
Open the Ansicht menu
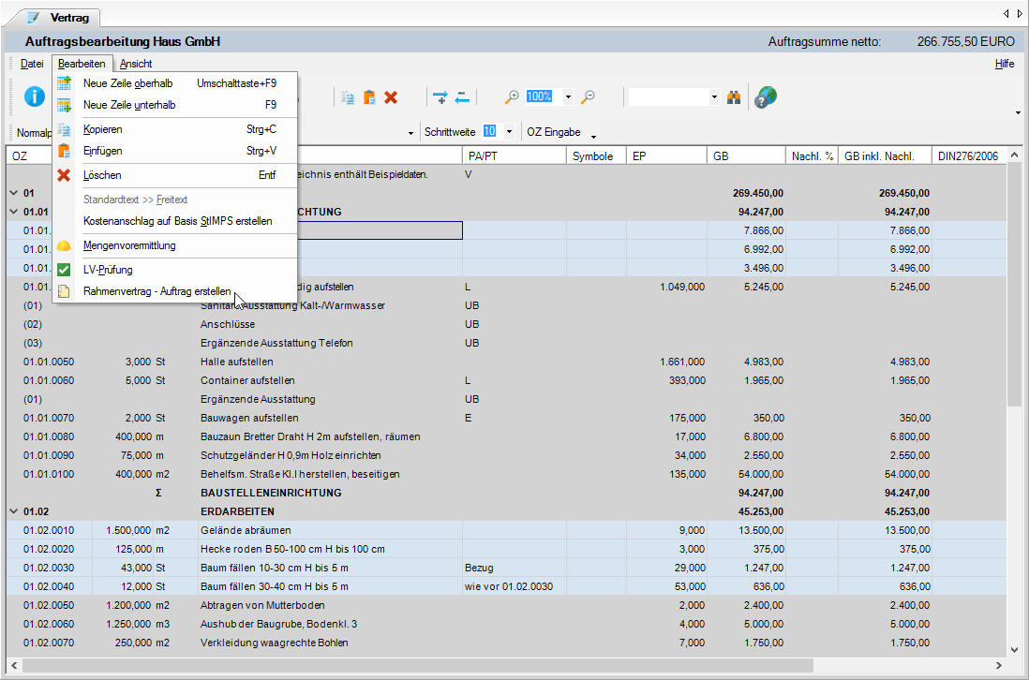(x=136, y=64)
